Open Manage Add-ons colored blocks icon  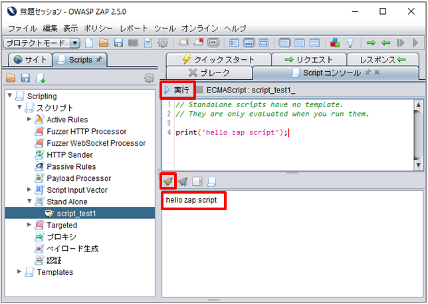335,43
